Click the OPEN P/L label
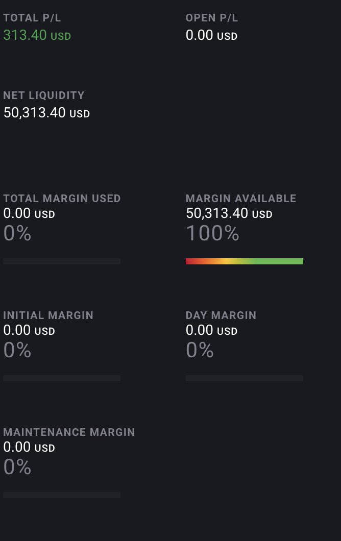Viewport: 341px width, 541px height. (x=211, y=18)
